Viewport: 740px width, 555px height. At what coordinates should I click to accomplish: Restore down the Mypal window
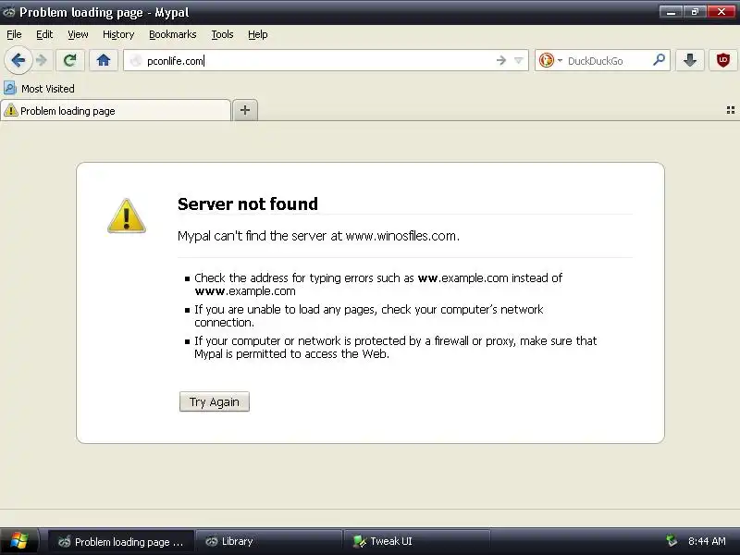[695, 12]
